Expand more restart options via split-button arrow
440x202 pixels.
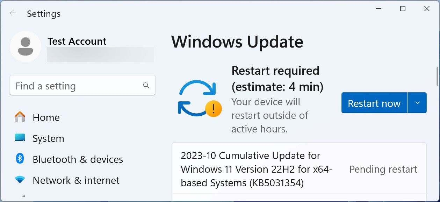418,103
